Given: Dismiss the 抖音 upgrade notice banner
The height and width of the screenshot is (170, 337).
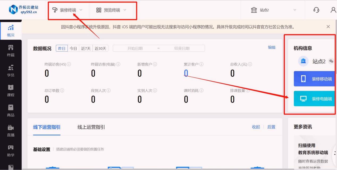Looking at the screenshot, I should [x=328, y=27].
